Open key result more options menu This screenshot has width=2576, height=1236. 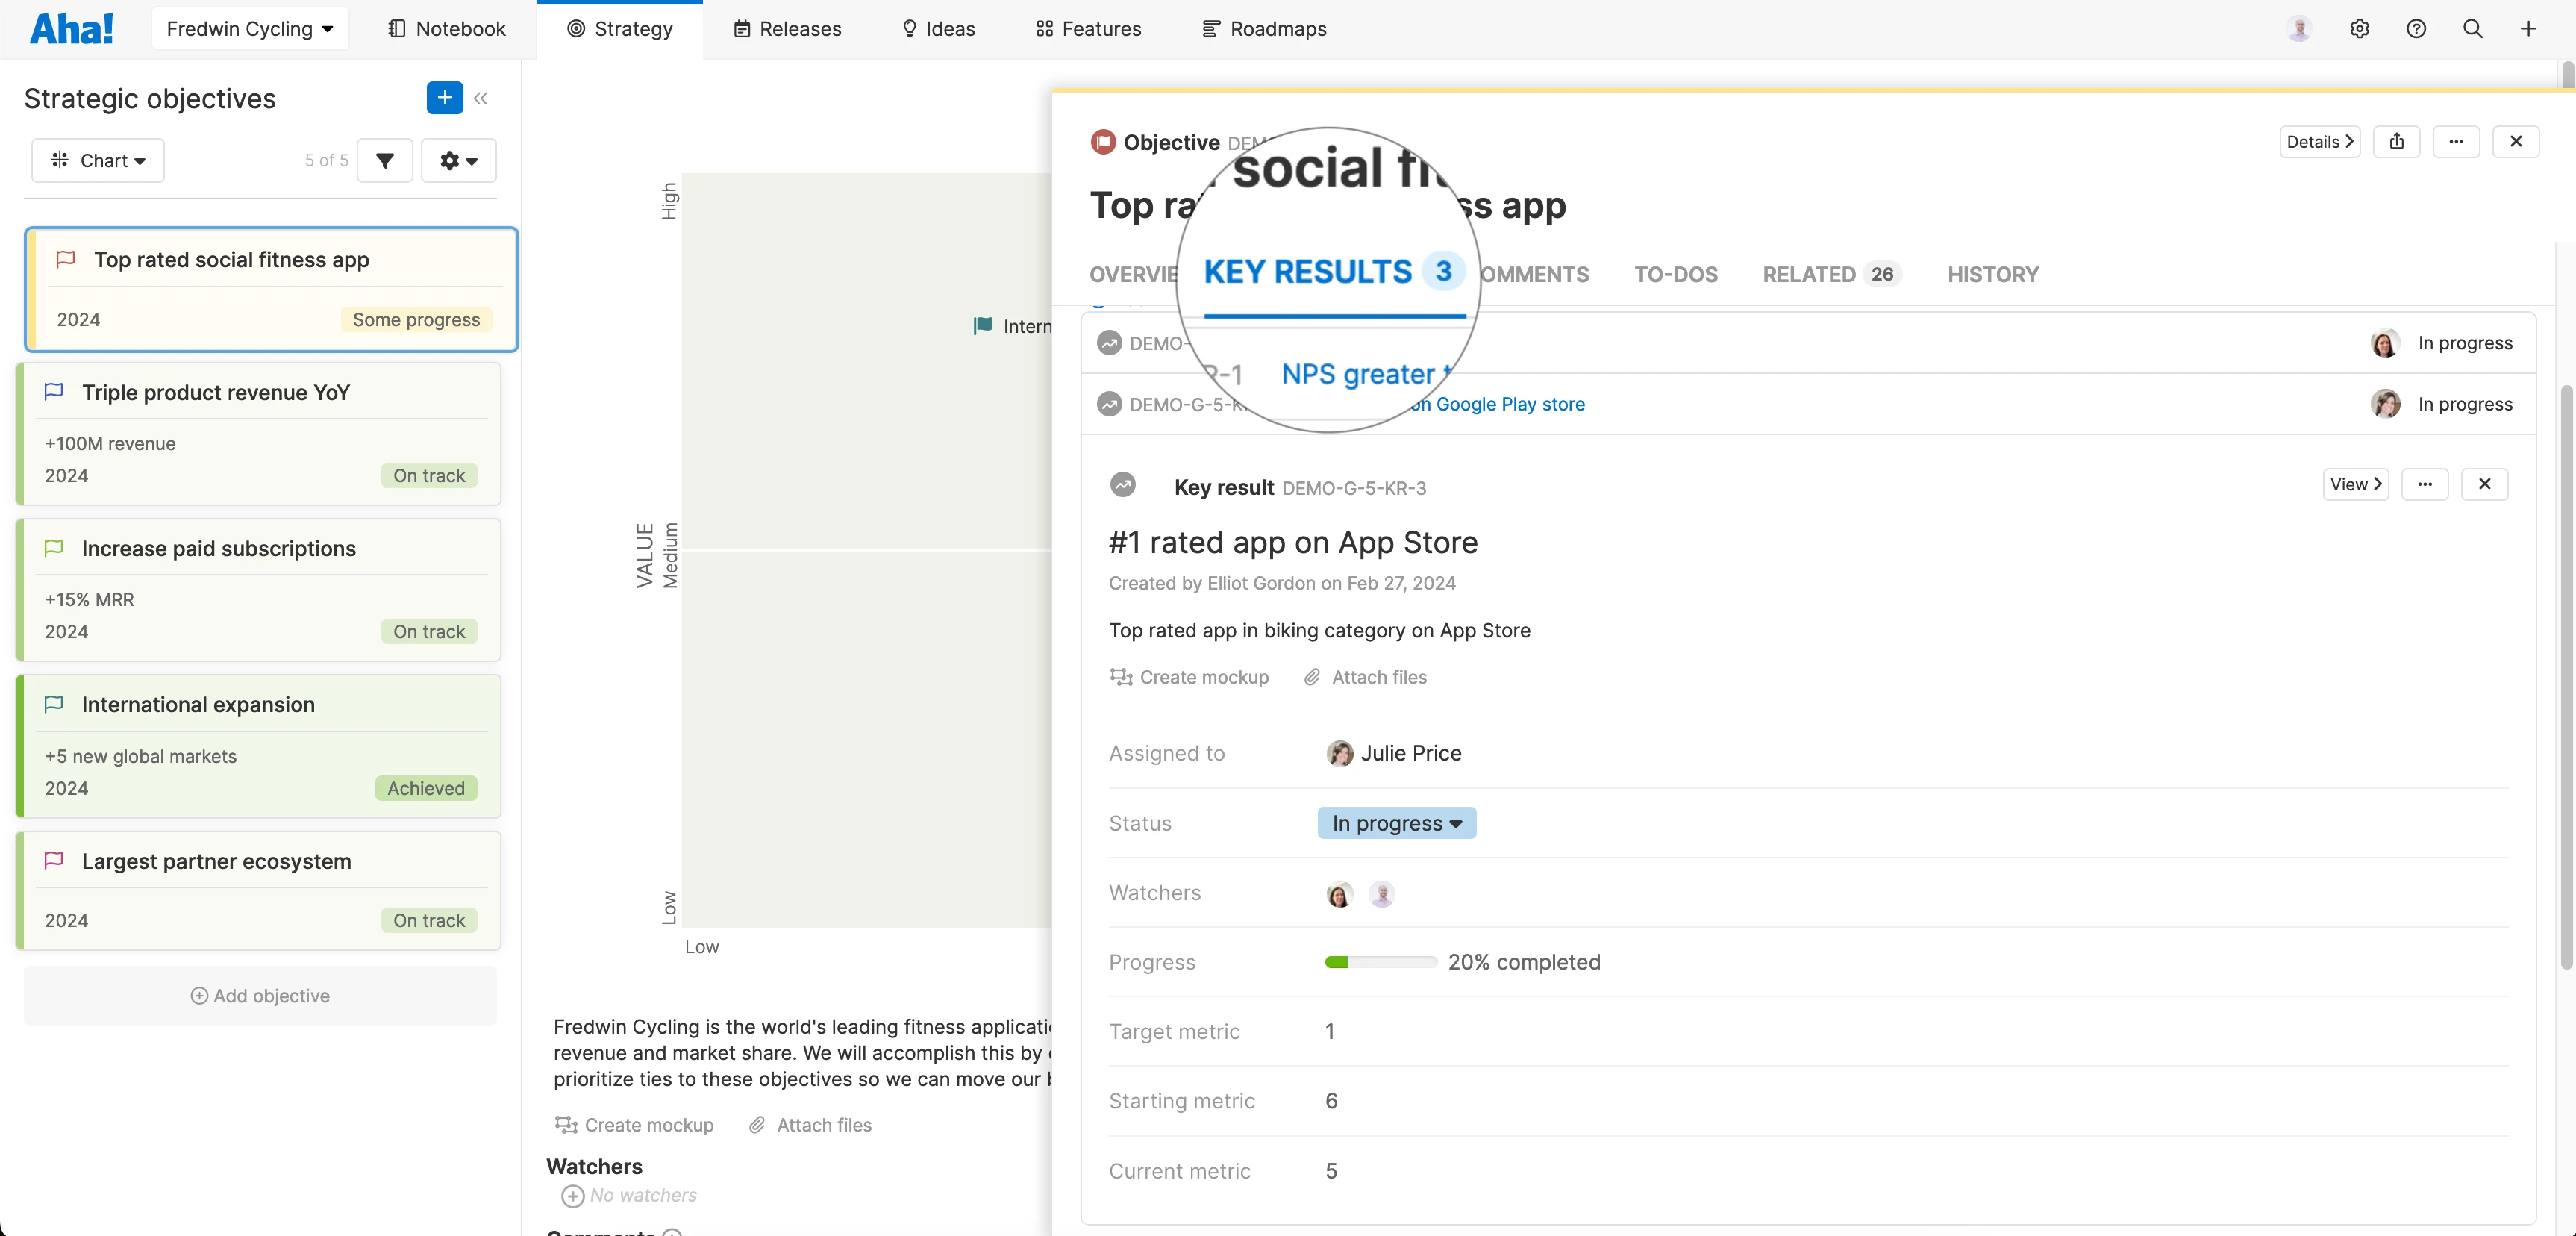pos(2424,484)
